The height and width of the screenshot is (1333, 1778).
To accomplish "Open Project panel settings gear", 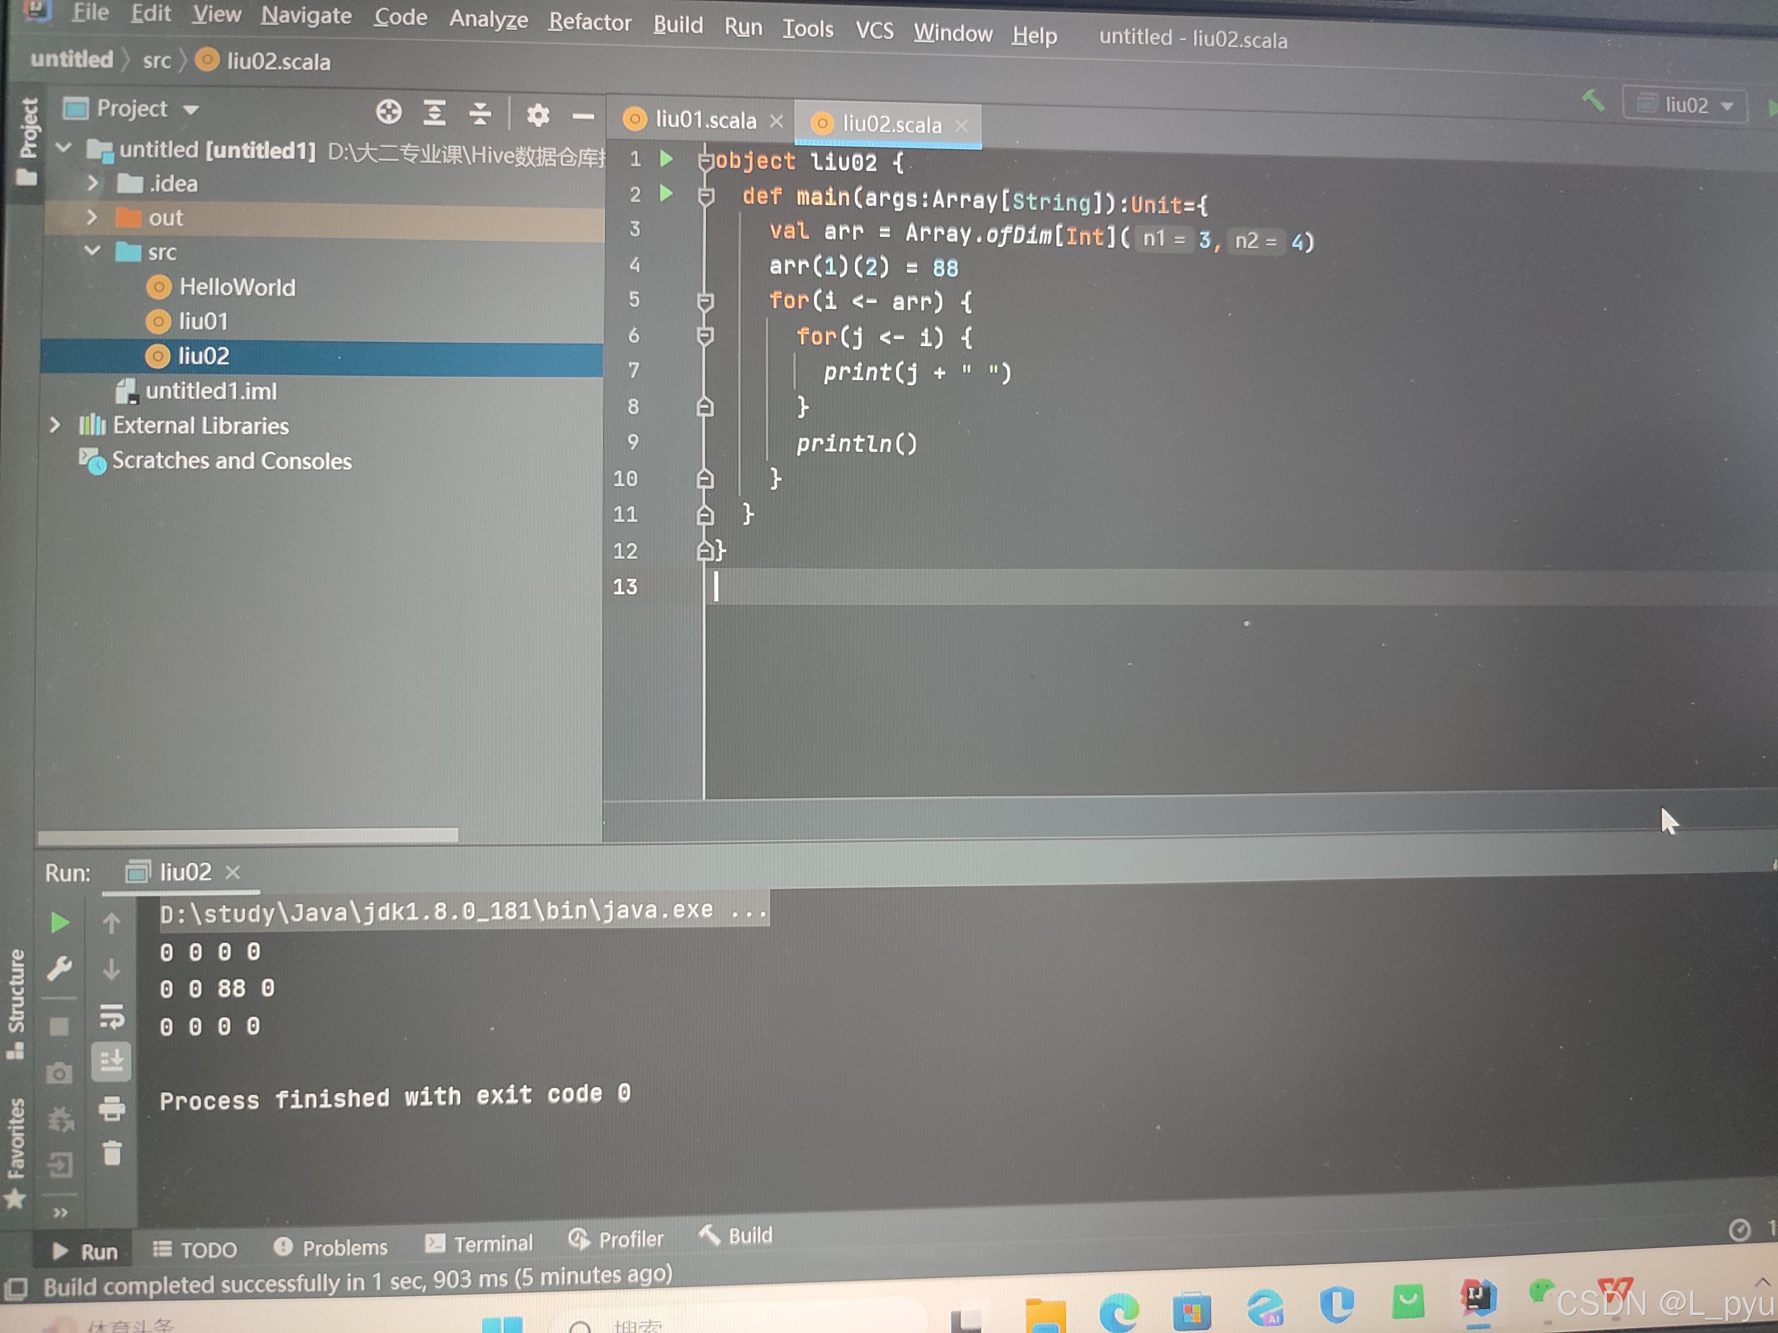I will [x=538, y=116].
